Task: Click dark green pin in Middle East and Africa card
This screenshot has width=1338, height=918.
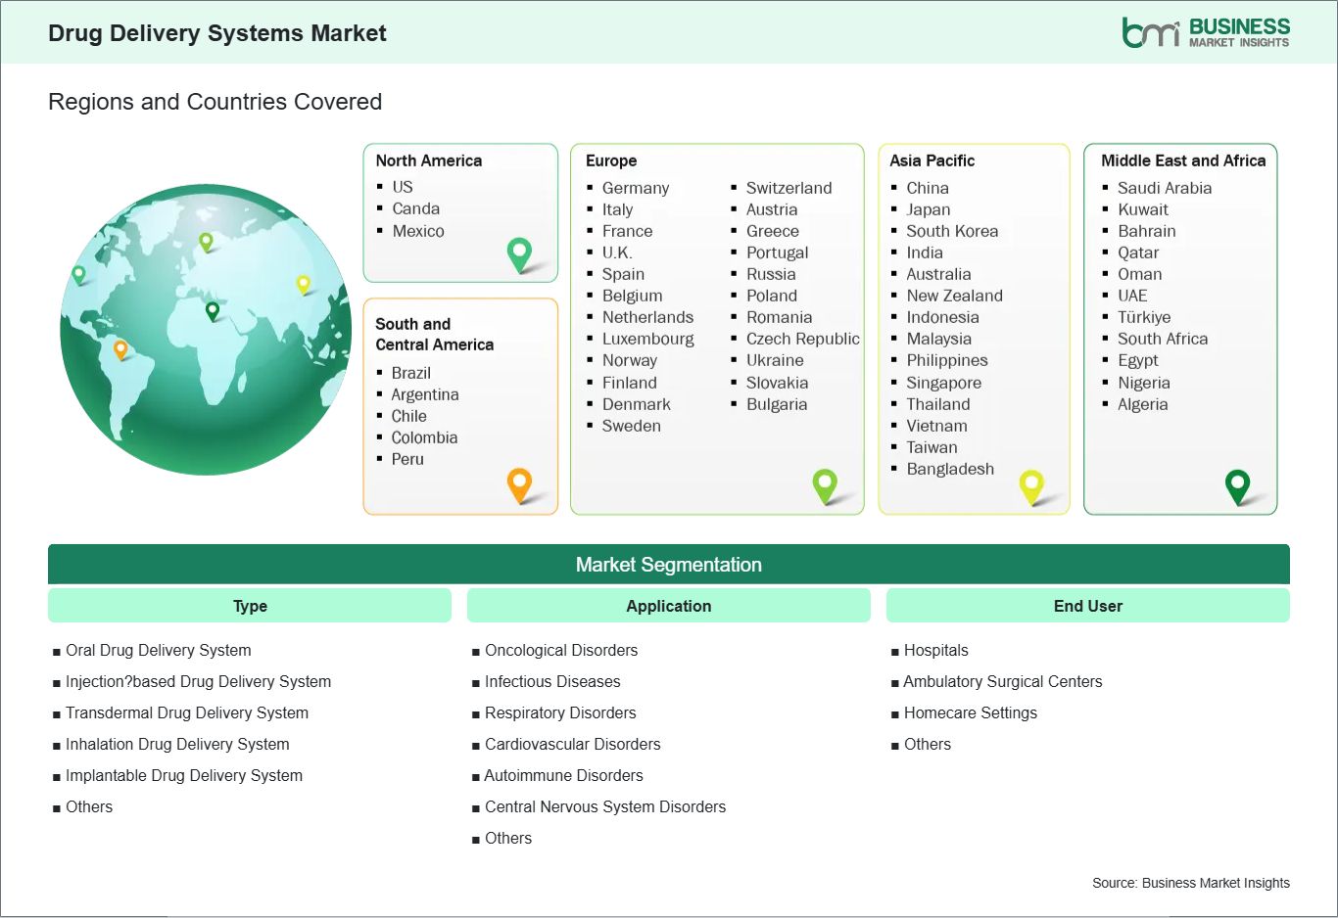Action: pyautogui.click(x=1238, y=484)
